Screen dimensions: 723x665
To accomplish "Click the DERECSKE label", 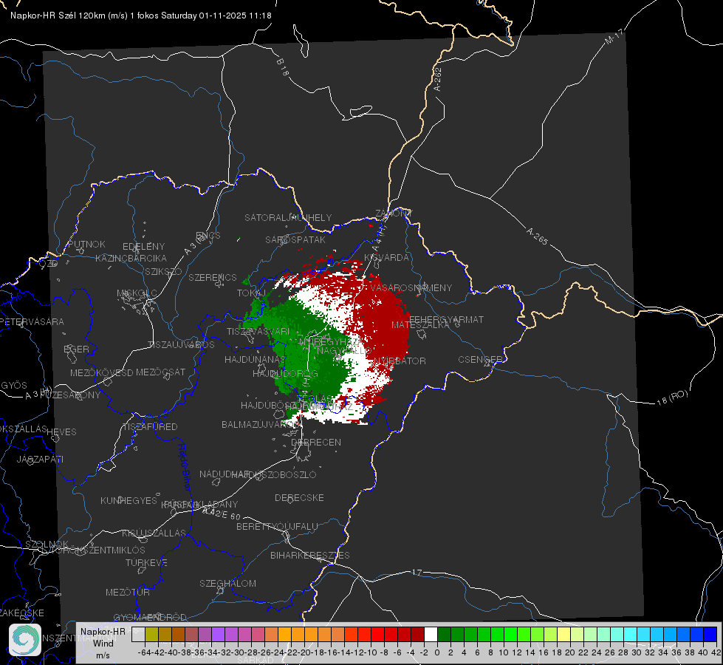I will point(299,497).
